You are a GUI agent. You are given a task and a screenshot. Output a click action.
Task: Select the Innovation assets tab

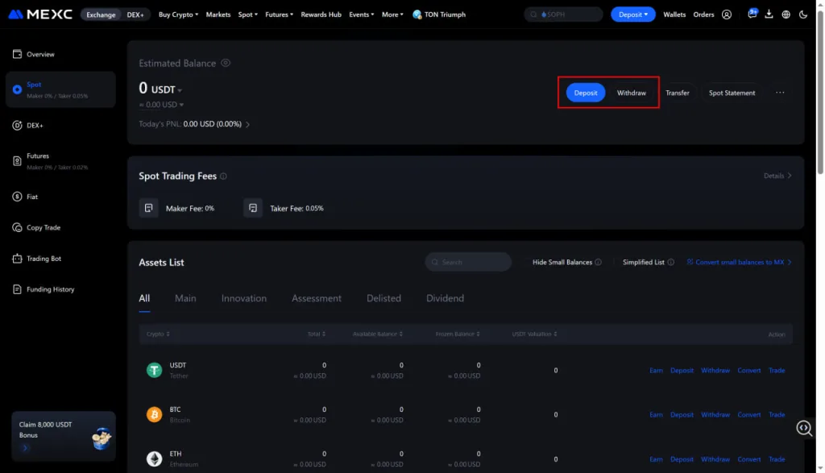(243, 298)
